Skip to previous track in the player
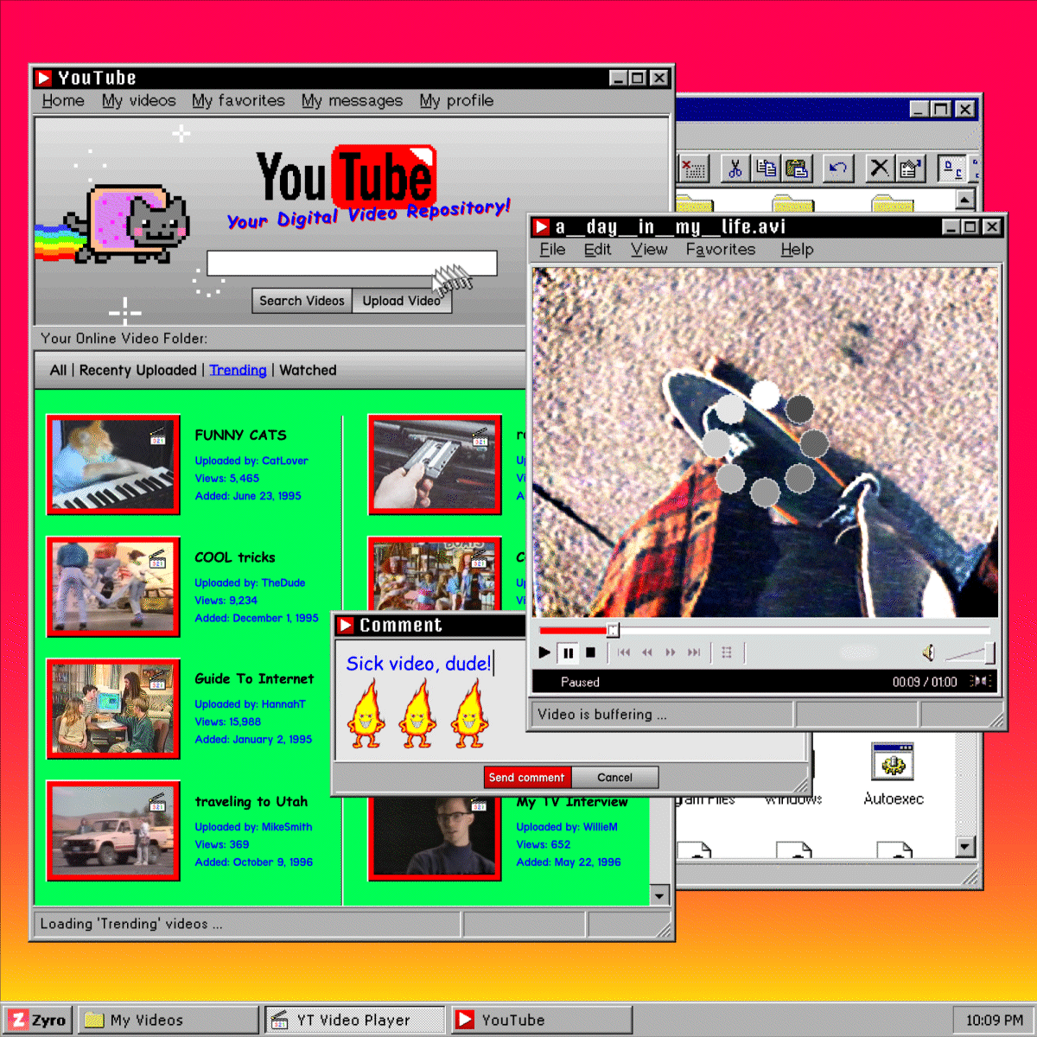 point(624,652)
